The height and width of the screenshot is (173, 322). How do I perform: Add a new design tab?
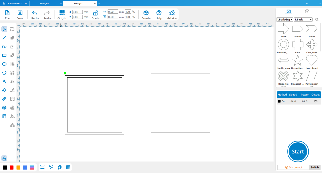pyautogui.click(x=99, y=3)
